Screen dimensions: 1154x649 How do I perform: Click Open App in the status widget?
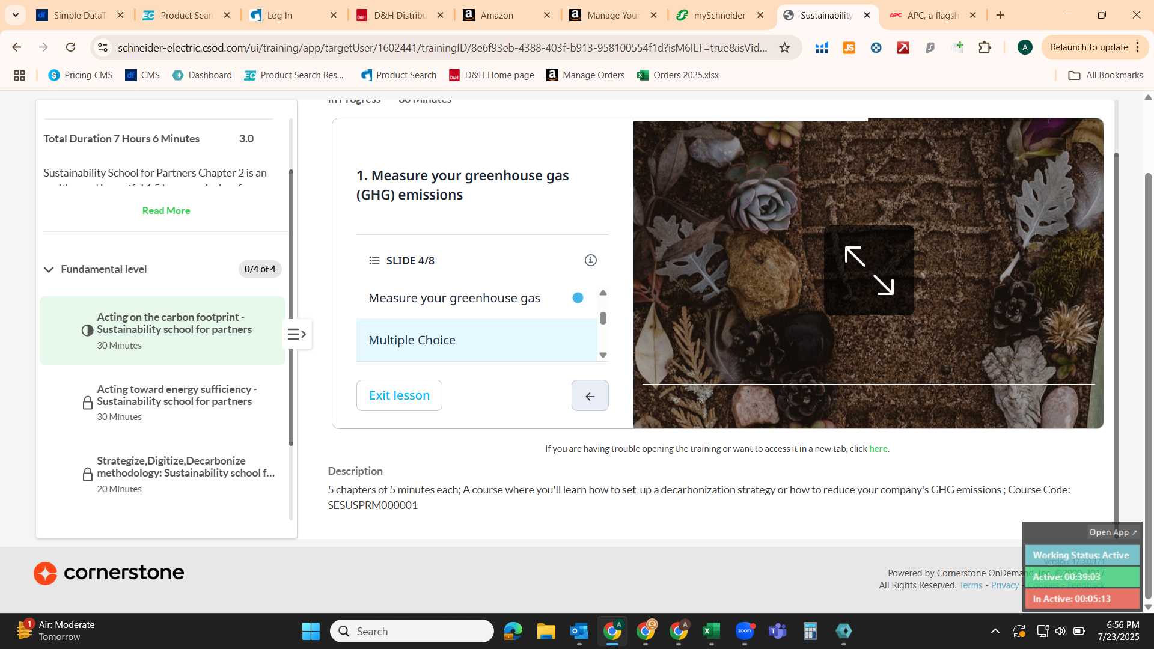[x=1113, y=532]
